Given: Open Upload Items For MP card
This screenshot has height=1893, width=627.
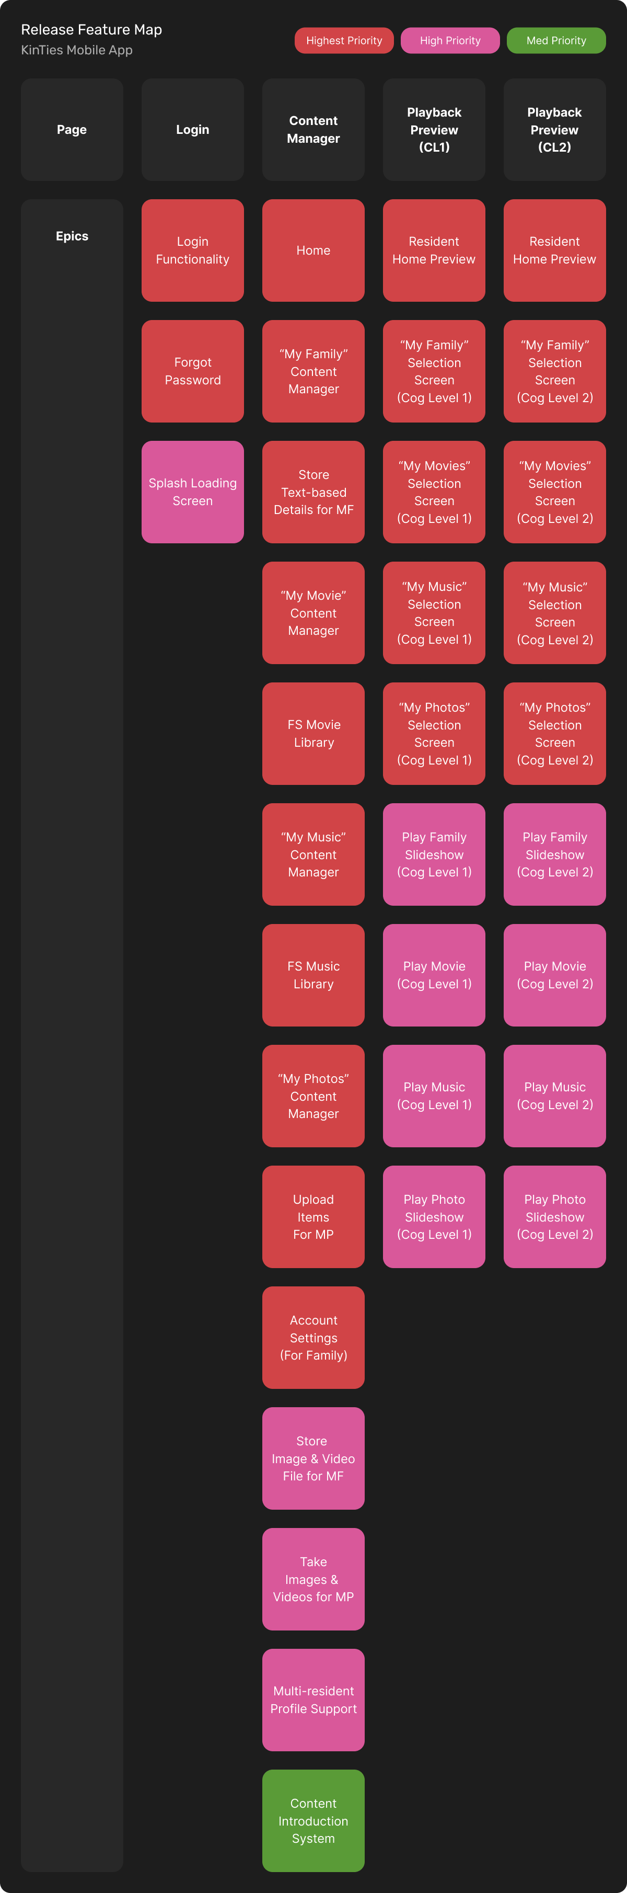Looking at the screenshot, I should coord(313,1217).
